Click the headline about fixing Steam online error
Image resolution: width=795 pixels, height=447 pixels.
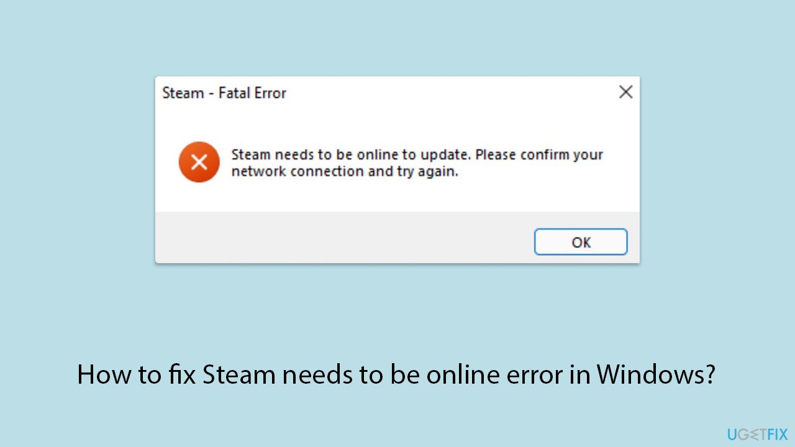tap(397, 374)
